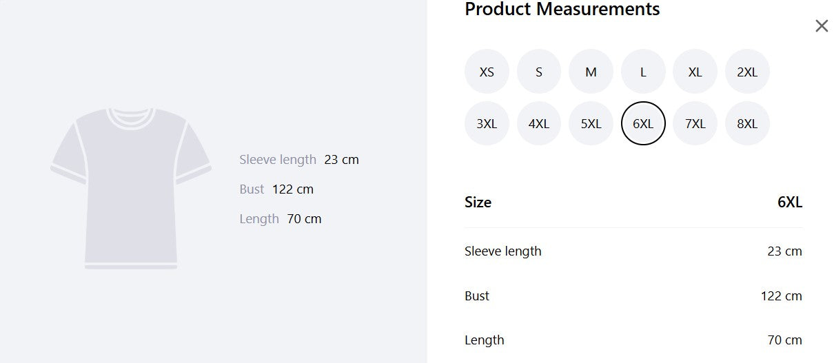Image resolution: width=834 pixels, height=363 pixels.
Task: Click the t-shirt measurement illustration
Action: (x=131, y=188)
